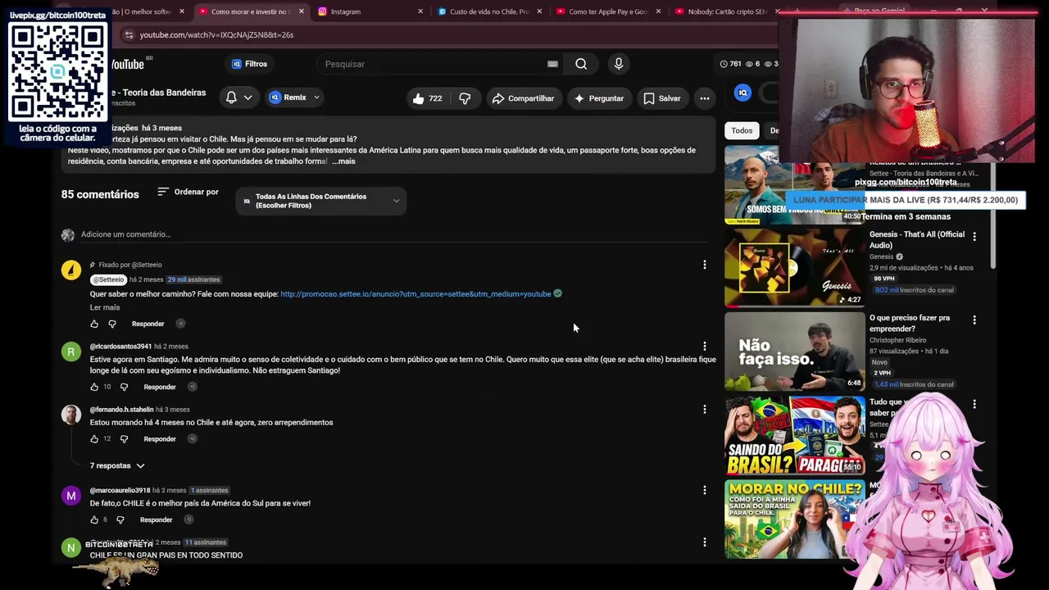Dislike @fernando.h.stahelin's comment
Viewport: 1049px width, 590px height.
[x=124, y=439]
